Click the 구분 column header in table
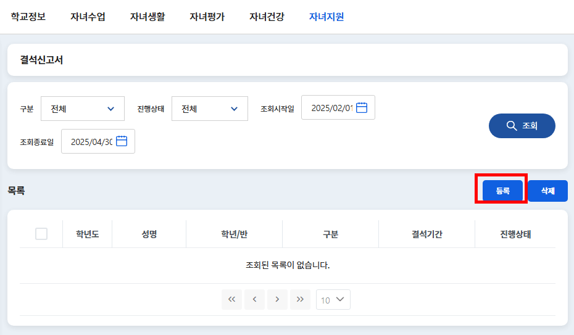Image resolution: width=574 pixels, height=335 pixels. (331, 234)
